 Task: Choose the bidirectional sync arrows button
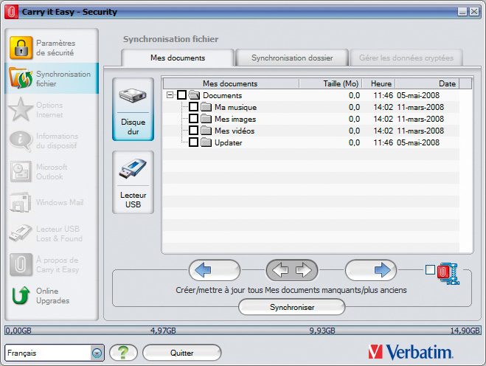292,270
